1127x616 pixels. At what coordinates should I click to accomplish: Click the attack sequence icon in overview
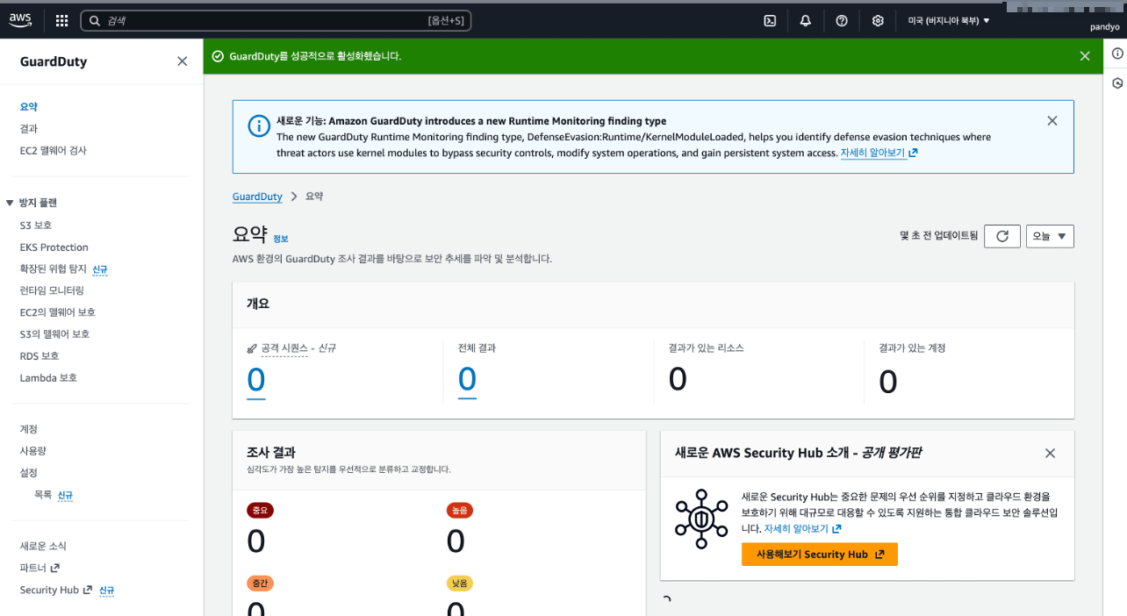(252, 348)
